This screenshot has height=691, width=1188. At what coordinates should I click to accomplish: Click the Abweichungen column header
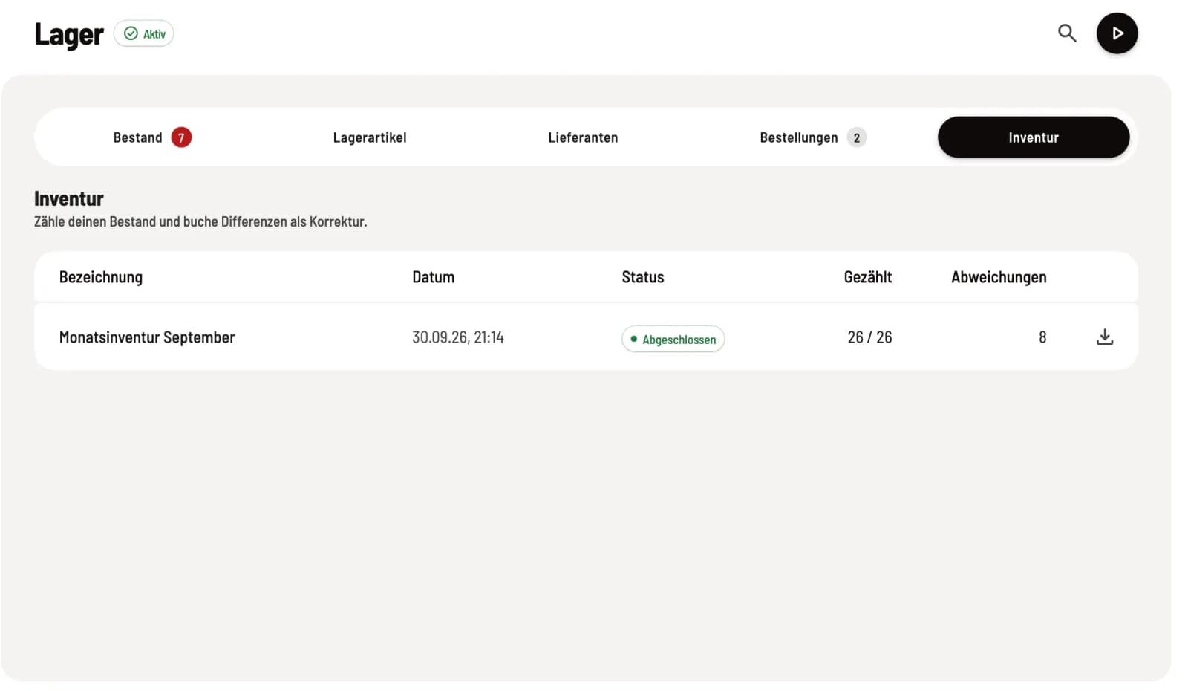coord(999,277)
